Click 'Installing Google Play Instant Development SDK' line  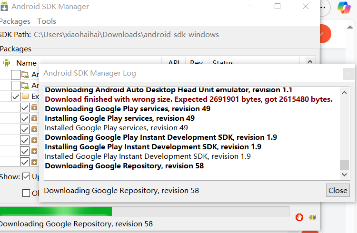coord(153,147)
